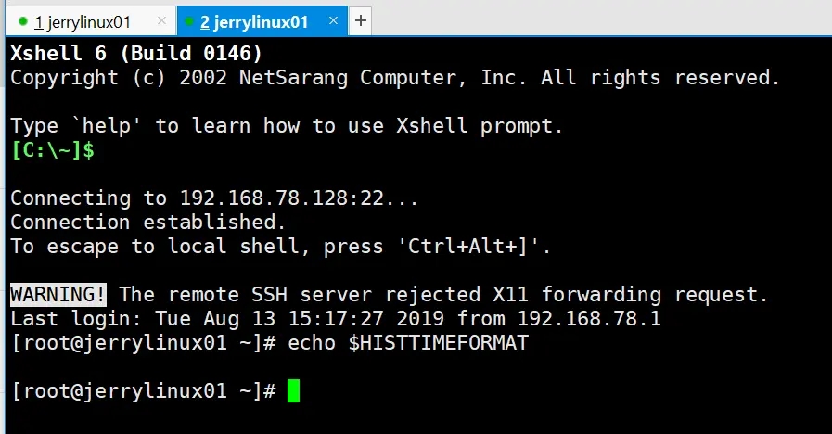The width and height of the screenshot is (832, 434).
Task: Click green connection status dot on tab 1
Action: pyautogui.click(x=23, y=21)
